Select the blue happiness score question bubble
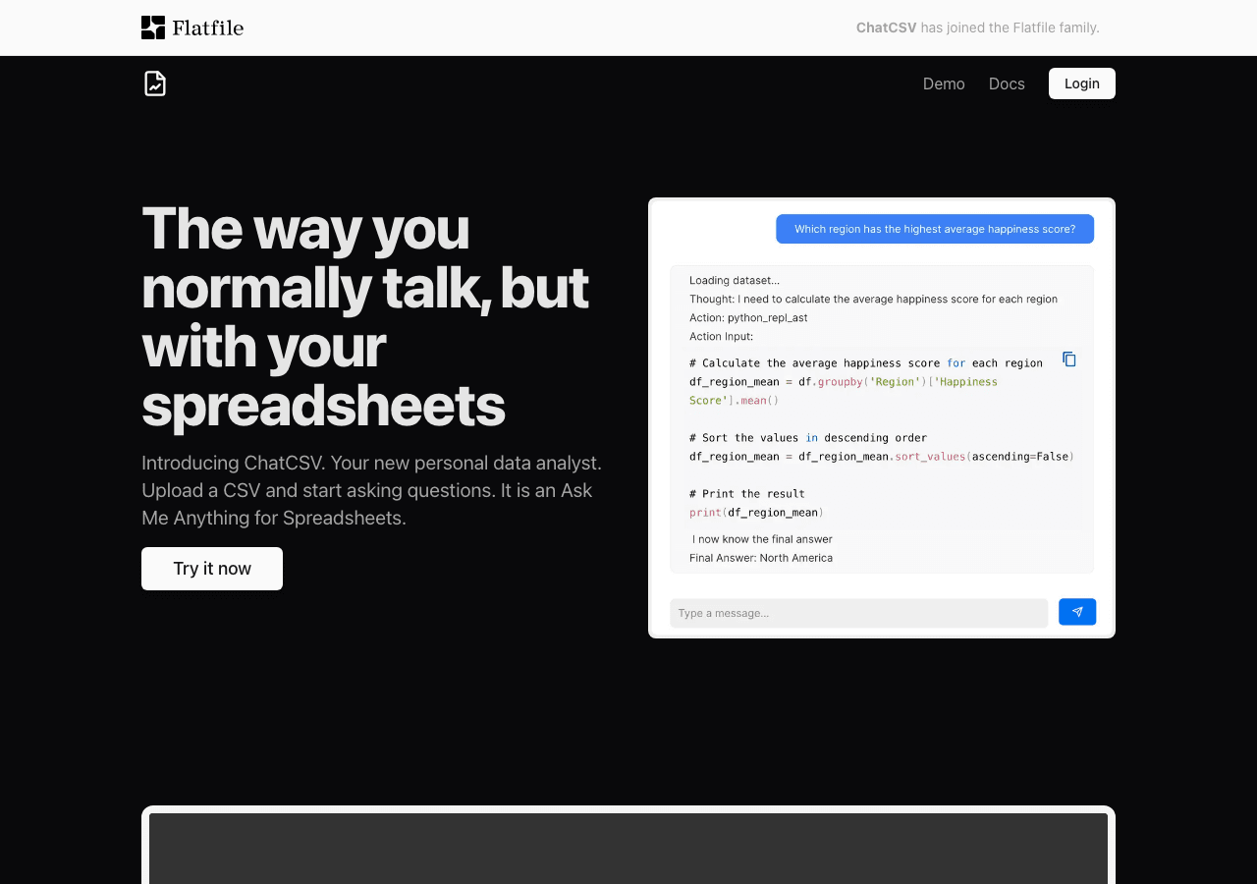The width and height of the screenshot is (1257, 884). click(935, 229)
